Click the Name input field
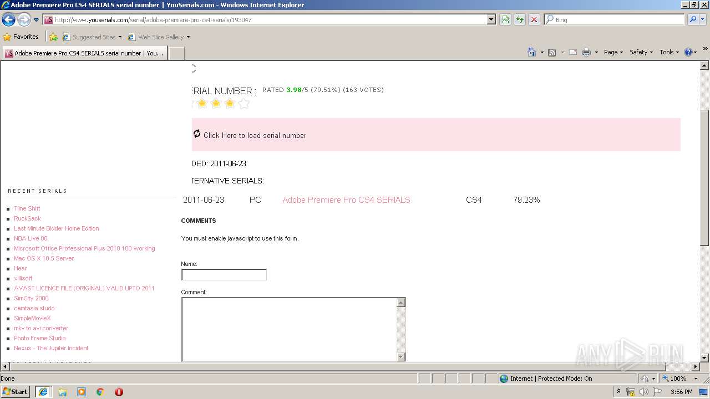Image resolution: width=710 pixels, height=399 pixels. coord(224,275)
